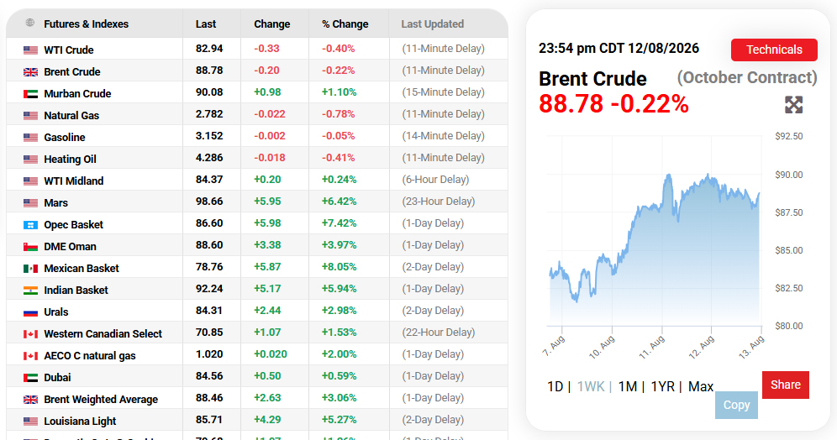The image size is (837, 440).
Task: Click the OPEC flag icon beside Opec Basket
Action: [30, 225]
